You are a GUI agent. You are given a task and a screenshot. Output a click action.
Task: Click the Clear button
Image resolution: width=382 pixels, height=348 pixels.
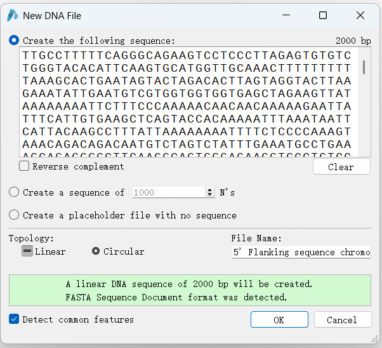coord(341,167)
